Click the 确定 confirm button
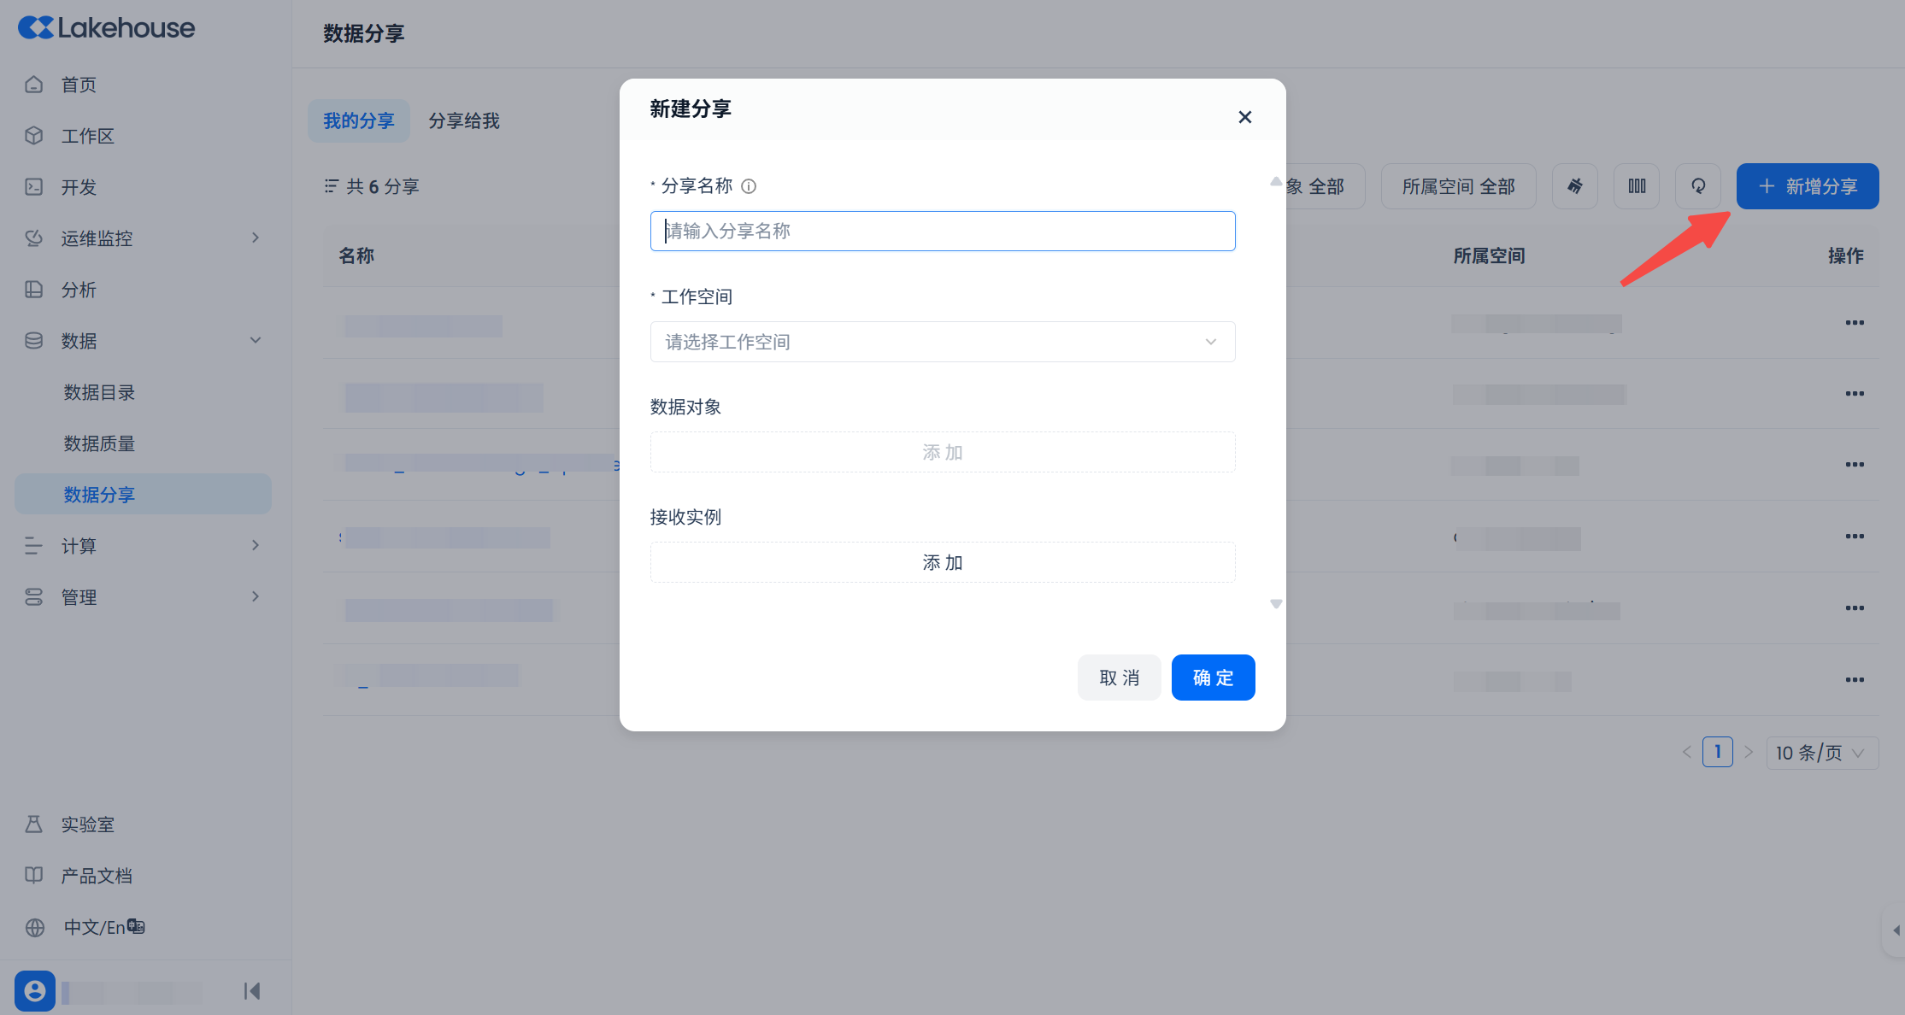This screenshot has width=1905, height=1015. coord(1212,678)
